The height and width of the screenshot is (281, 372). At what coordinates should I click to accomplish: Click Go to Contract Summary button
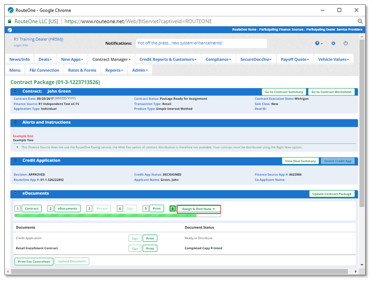[284, 92]
